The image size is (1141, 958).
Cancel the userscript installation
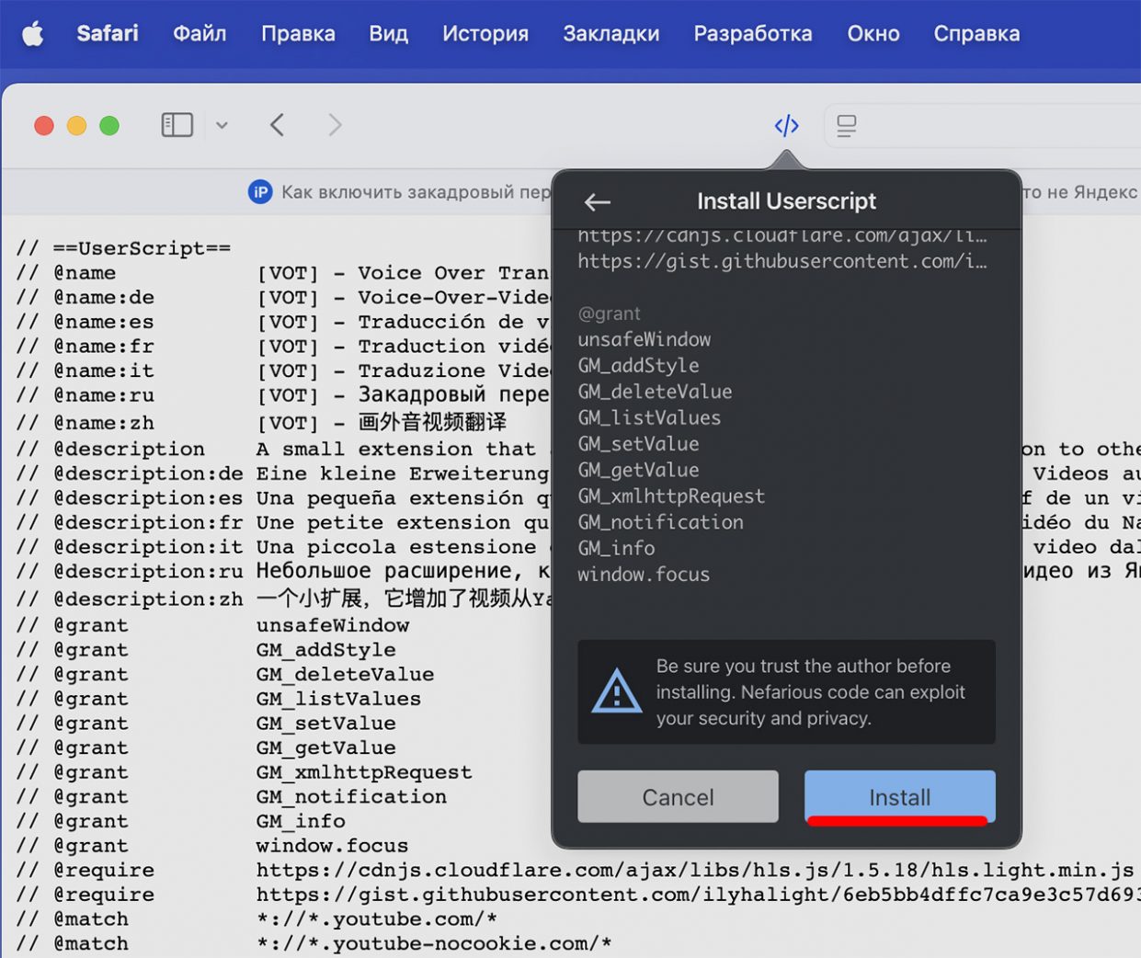click(678, 797)
